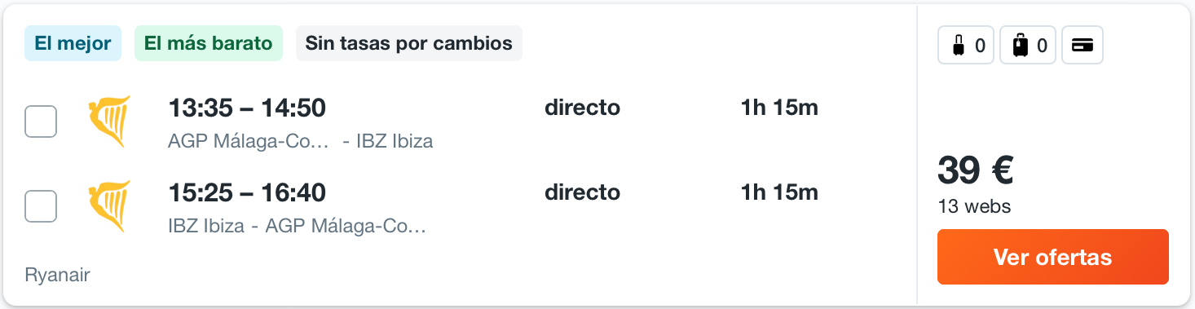Click the "El mejor" tag
Viewport: 1195px width, 309px height.
73,43
